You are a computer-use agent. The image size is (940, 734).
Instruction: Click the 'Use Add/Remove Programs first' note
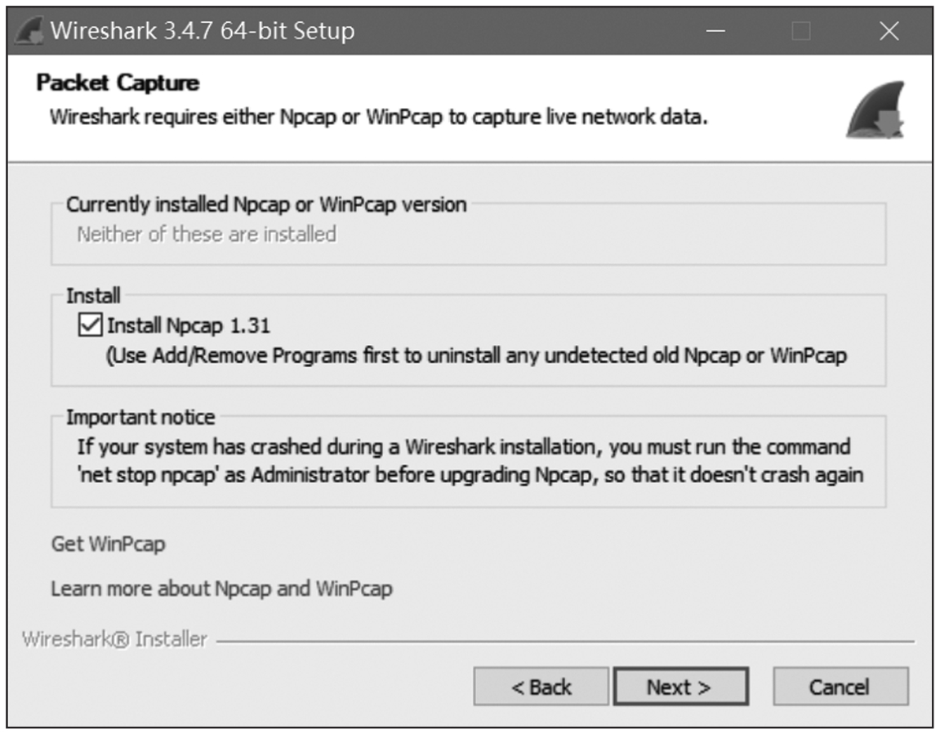[476, 356]
